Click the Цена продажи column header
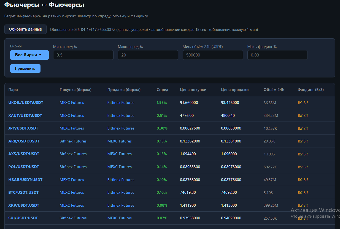 pyautogui.click(x=235, y=90)
